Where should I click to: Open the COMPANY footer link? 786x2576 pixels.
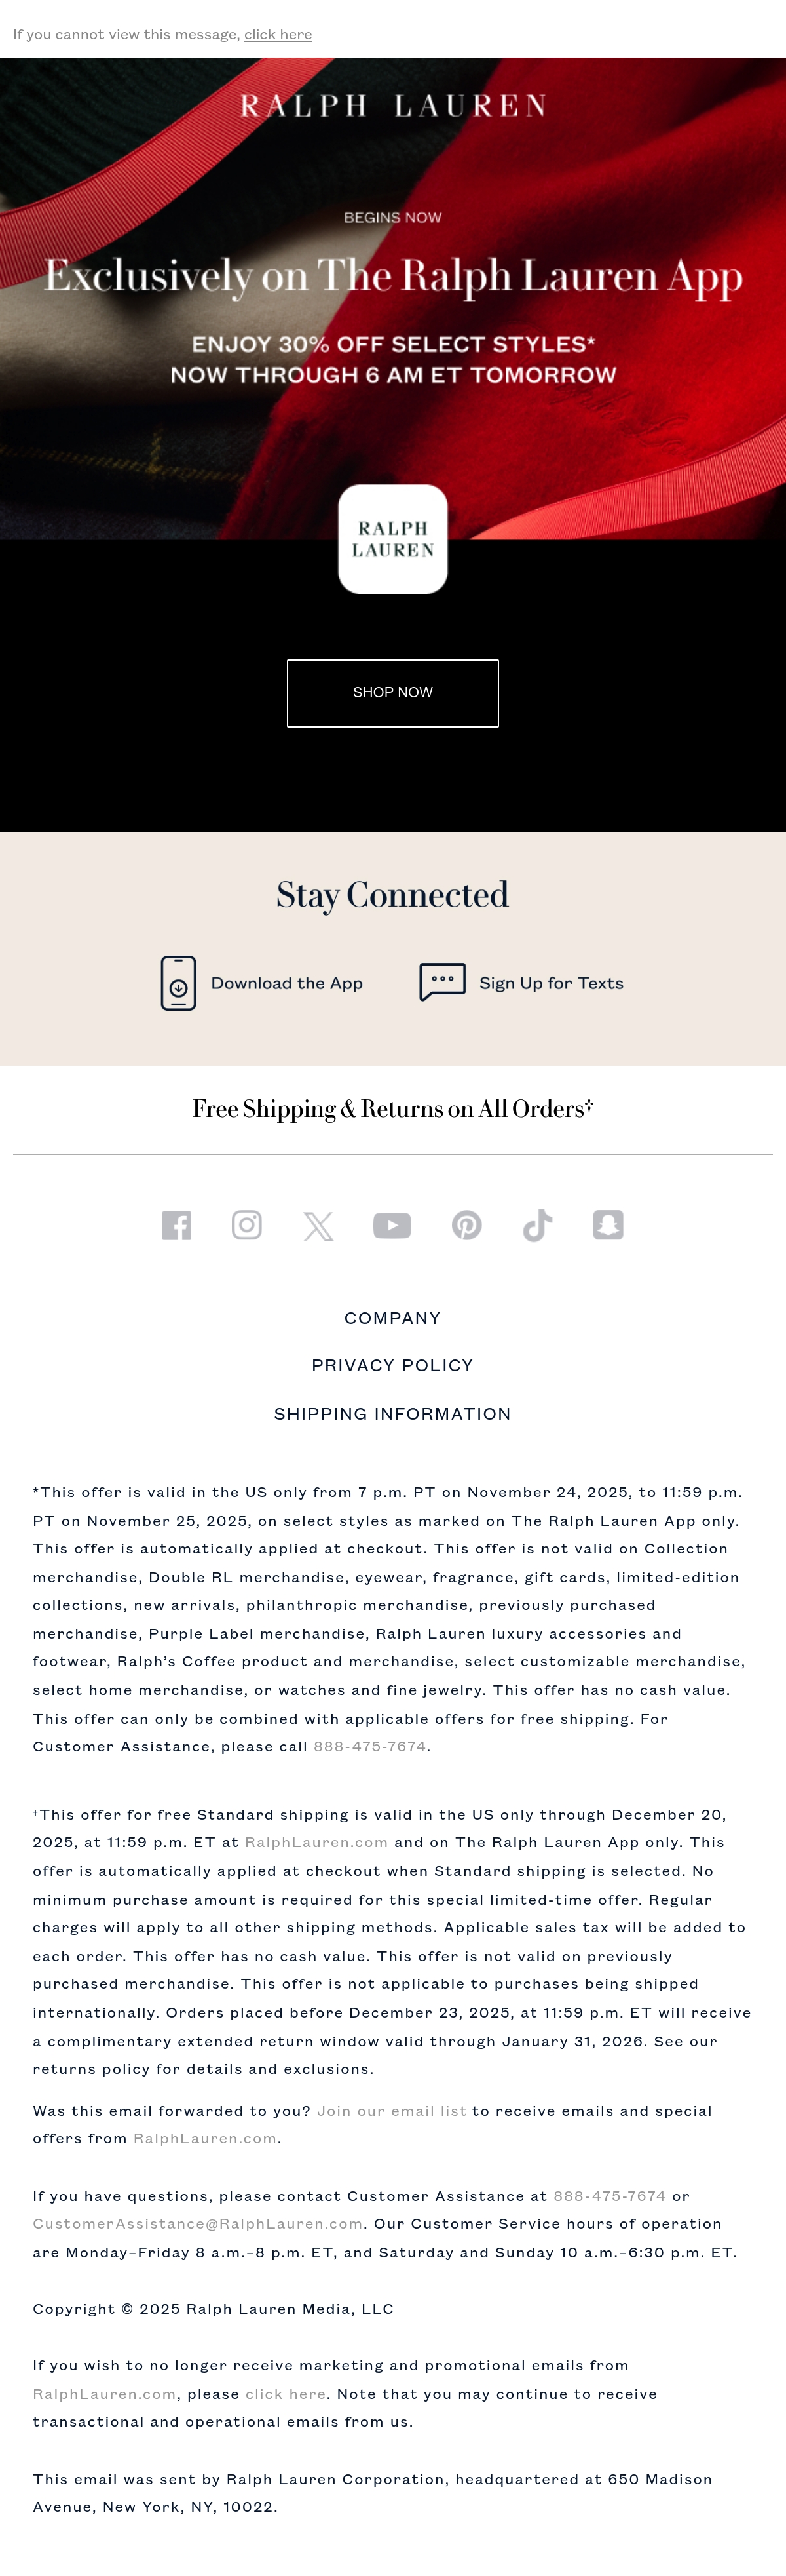(x=392, y=1318)
